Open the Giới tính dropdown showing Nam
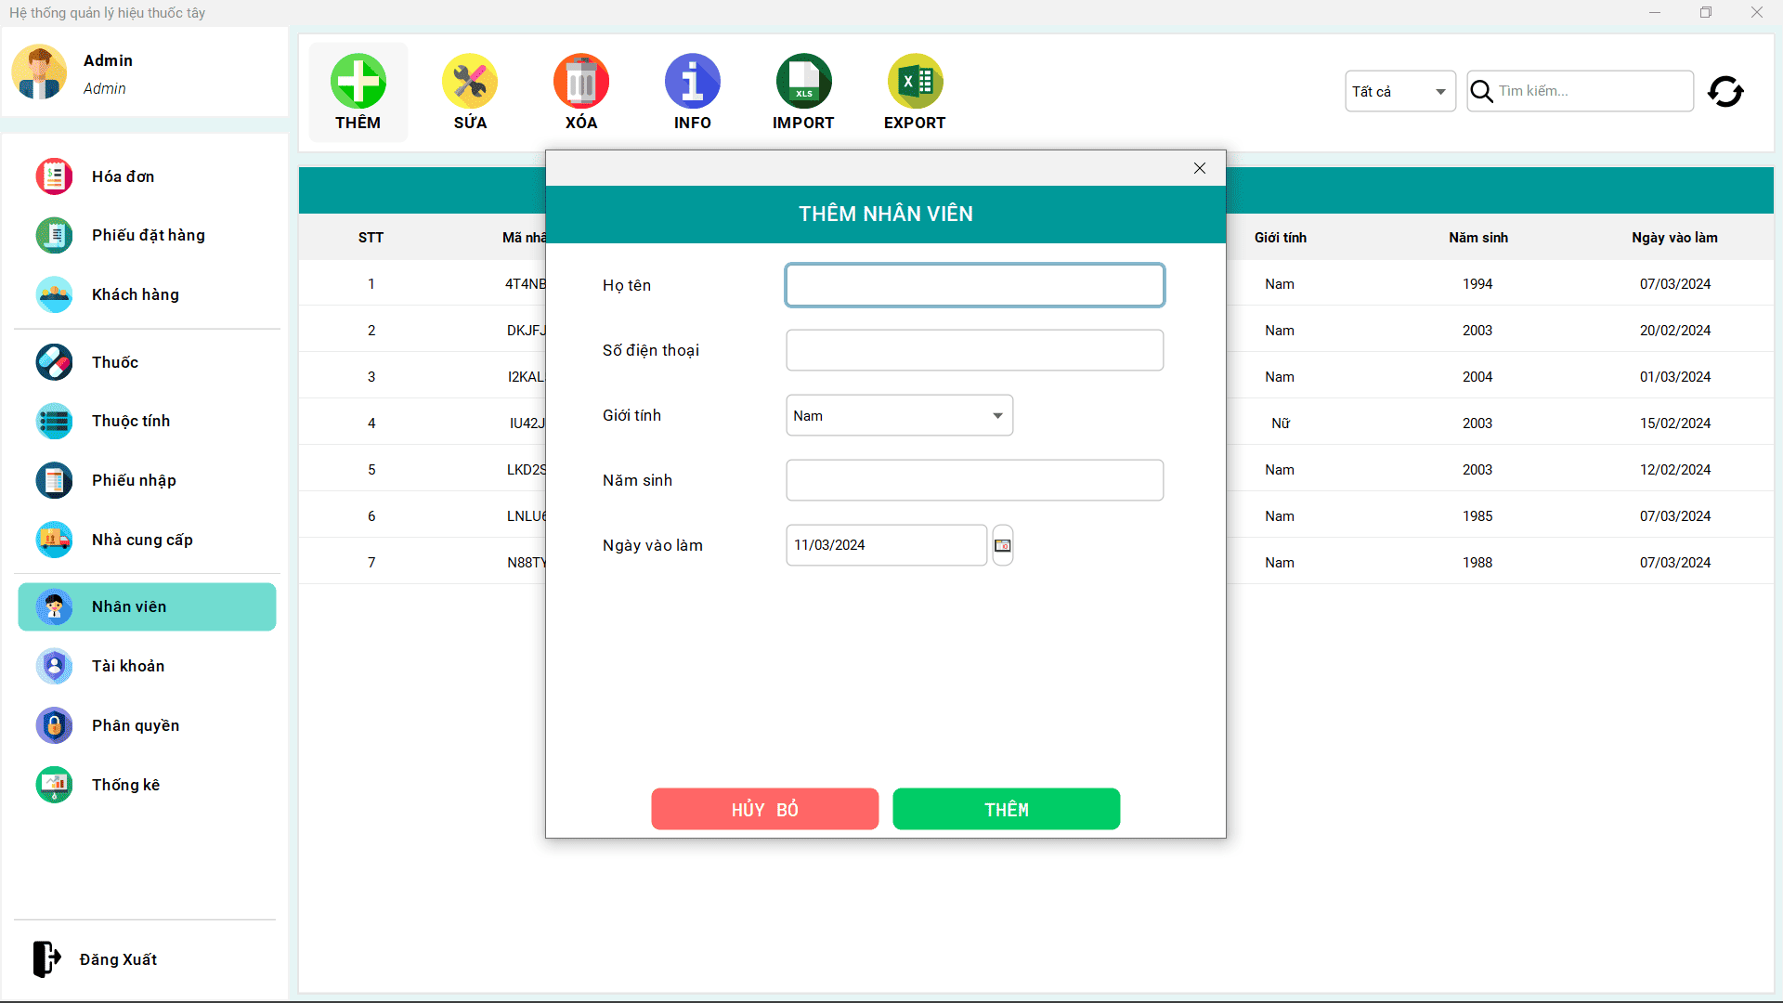 [898, 415]
